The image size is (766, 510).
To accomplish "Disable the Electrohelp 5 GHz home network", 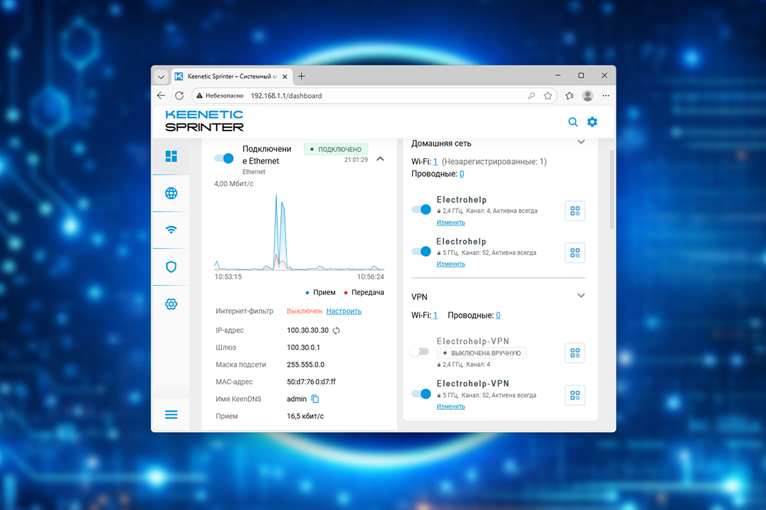I will pos(421,251).
